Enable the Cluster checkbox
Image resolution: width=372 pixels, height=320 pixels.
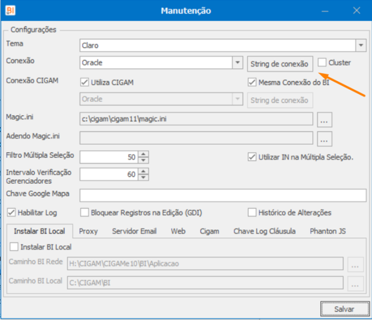(x=322, y=63)
